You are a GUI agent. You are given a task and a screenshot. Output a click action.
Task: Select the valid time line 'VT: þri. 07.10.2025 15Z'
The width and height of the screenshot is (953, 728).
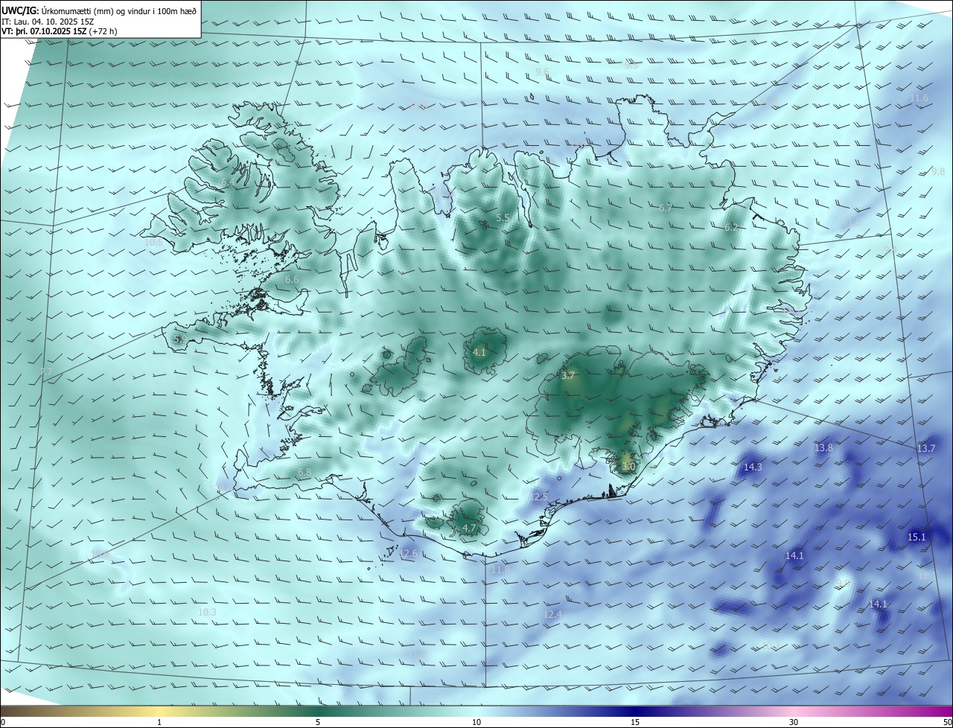pyautogui.click(x=43, y=31)
